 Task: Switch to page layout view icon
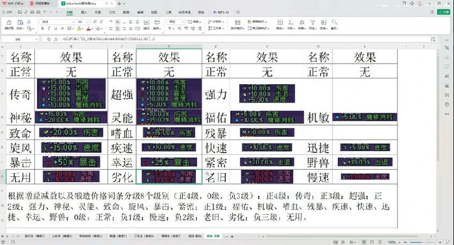click(x=372, y=242)
